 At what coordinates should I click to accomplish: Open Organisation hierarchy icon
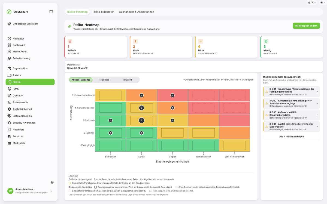pyautogui.click(x=9, y=68)
